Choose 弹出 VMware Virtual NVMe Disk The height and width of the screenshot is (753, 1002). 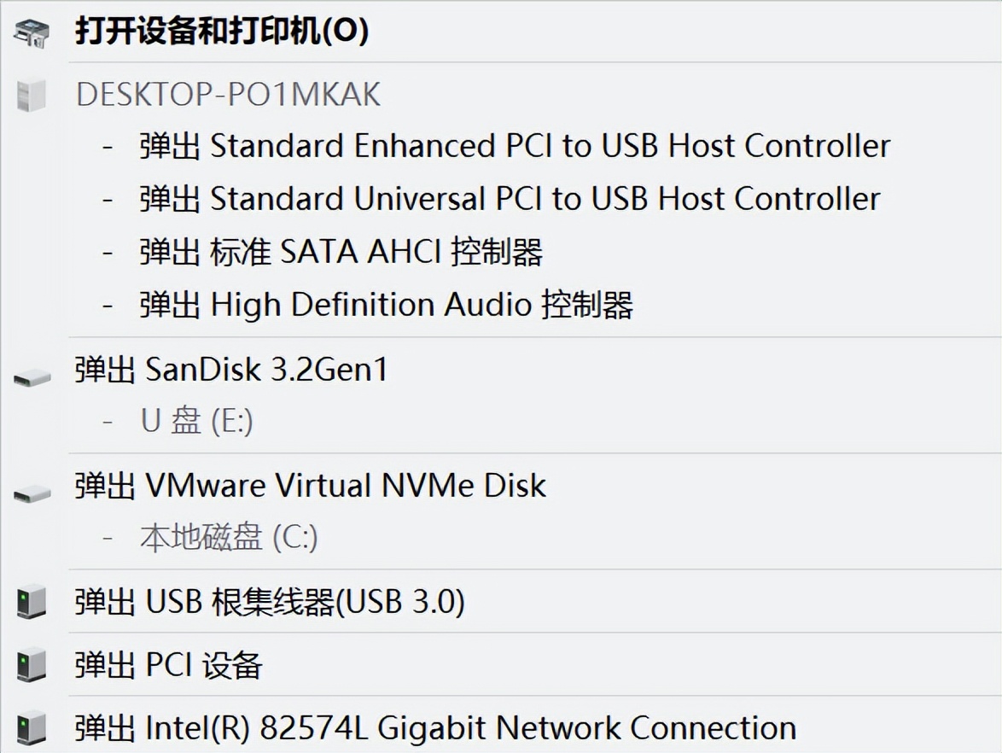(x=310, y=486)
